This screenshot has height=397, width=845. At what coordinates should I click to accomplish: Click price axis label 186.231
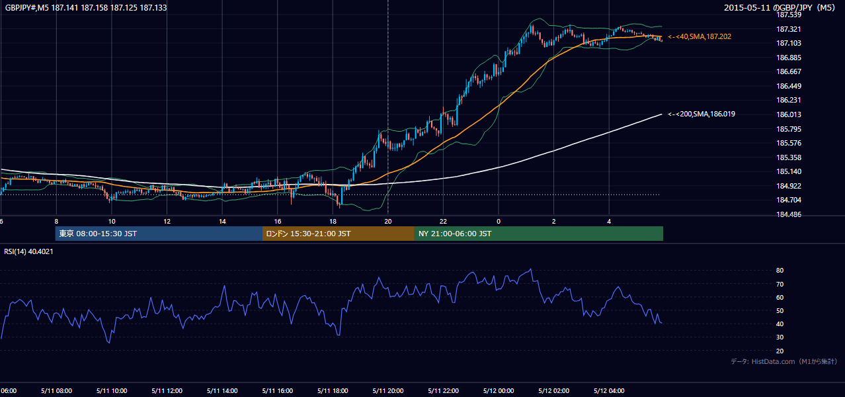tap(788, 100)
